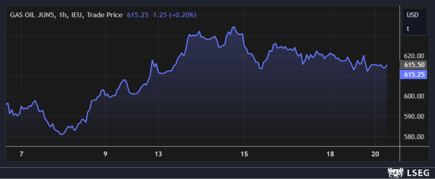This screenshot has height=179, width=435.
Task: Select date 9 on time axis
Action: 105,155
